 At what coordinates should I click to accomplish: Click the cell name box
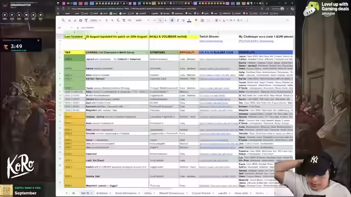click(x=65, y=28)
